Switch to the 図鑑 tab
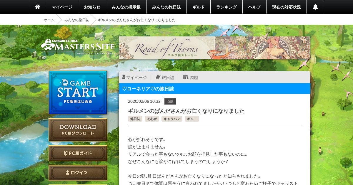 [191, 77]
